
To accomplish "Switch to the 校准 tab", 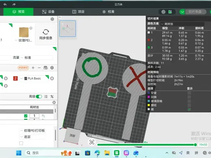I will pos(108,12).
